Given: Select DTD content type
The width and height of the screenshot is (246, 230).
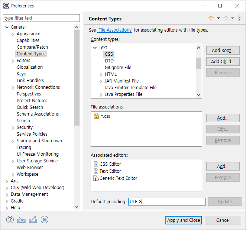Looking at the screenshot, I should (x=109, y=61).
